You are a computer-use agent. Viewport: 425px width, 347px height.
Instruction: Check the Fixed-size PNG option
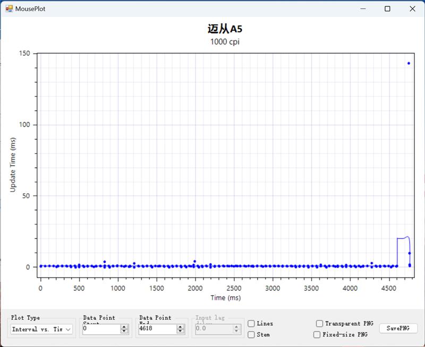pos(317,335)
